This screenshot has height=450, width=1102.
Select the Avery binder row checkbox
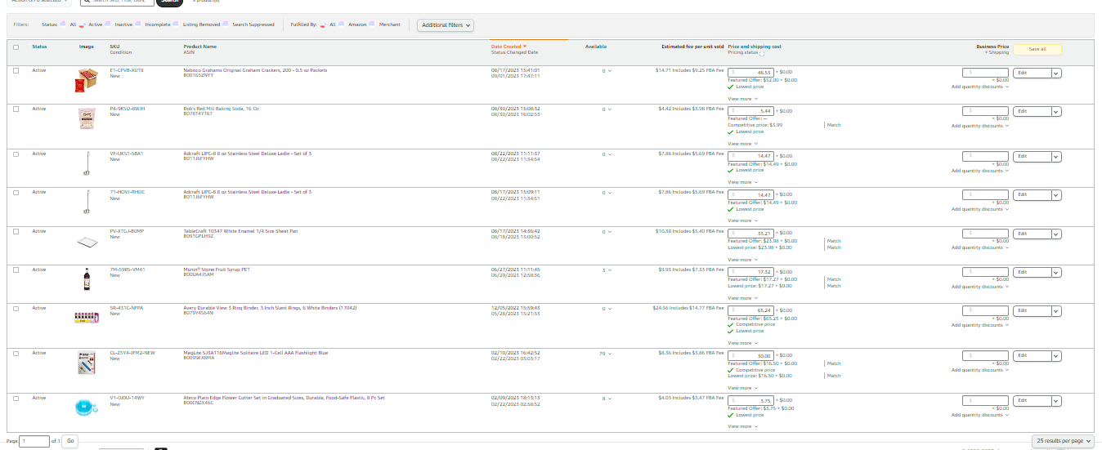16,308
